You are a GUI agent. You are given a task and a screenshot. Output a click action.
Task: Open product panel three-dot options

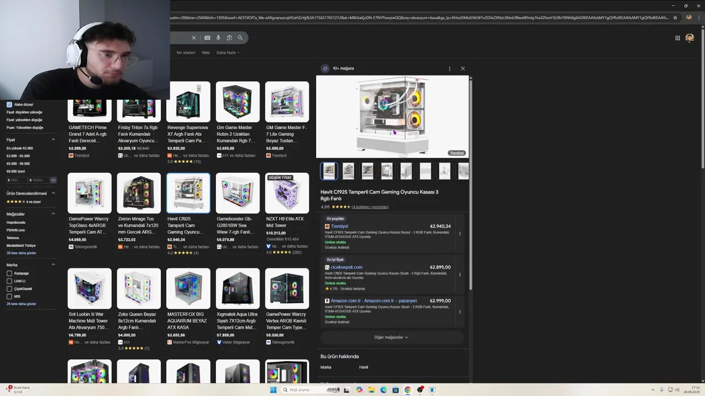449,69
